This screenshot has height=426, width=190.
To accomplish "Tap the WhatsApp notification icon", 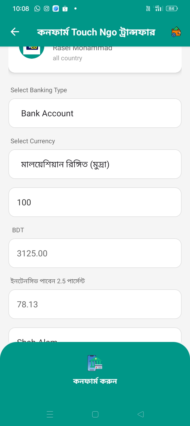I will point(37,9).
